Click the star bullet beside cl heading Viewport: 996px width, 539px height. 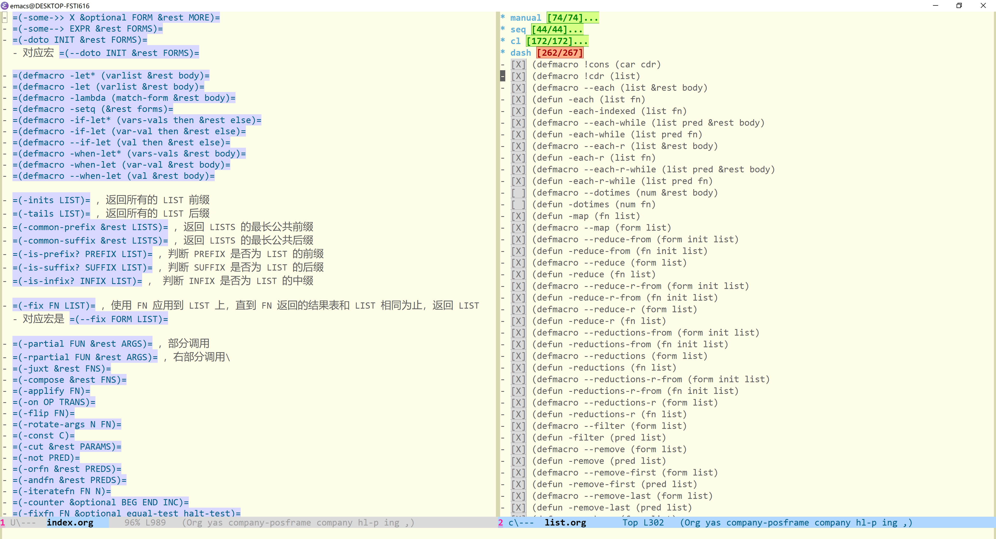[503, 41]
